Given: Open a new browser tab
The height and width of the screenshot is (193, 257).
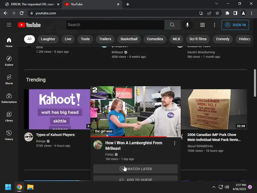Looking at the screenshot, I should pyautogui.click(x=128, y=4).
